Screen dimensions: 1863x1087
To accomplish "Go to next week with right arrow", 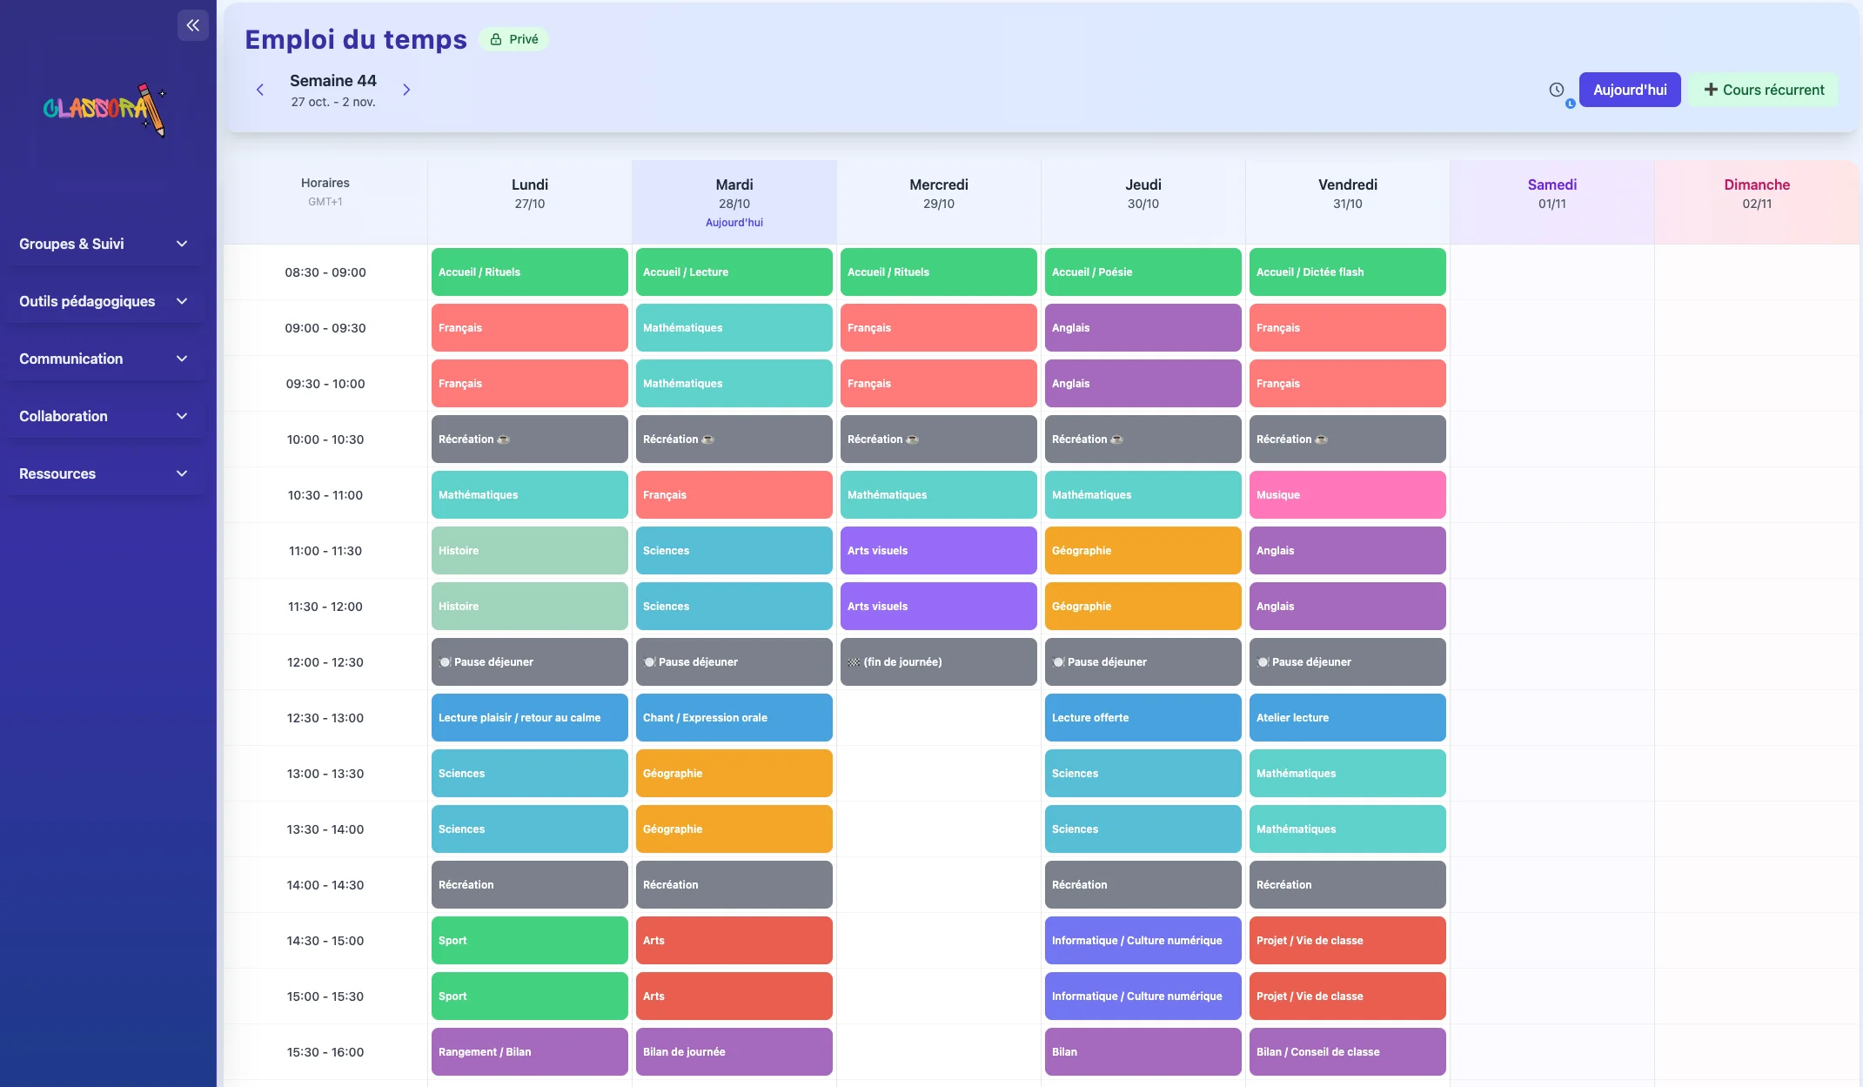I will (x=406, y=90).
